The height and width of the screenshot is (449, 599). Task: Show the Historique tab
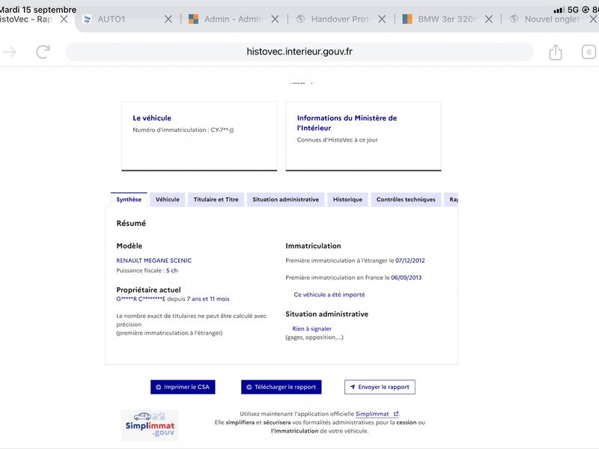click(x=347, y=199)
